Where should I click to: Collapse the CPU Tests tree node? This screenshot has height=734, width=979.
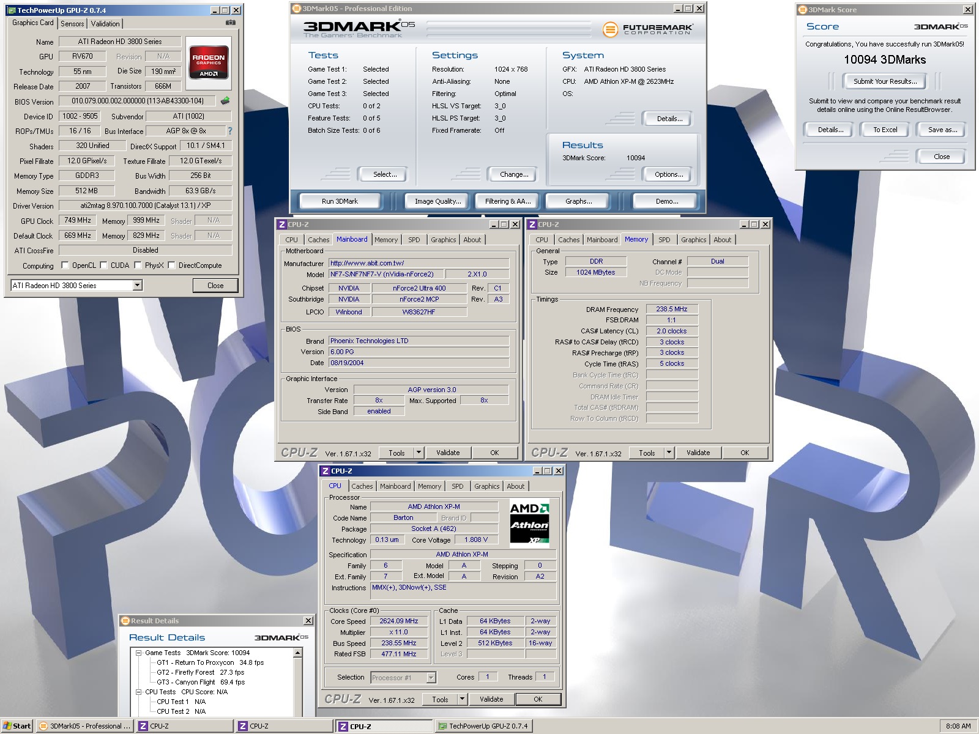pos(139,692)
